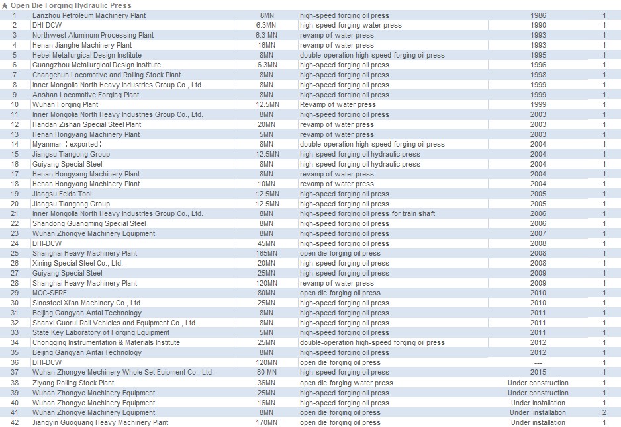621x427 pixels.
Task: Select 'Wuhan Forging Plant' cell
Action: pos(66,104)
